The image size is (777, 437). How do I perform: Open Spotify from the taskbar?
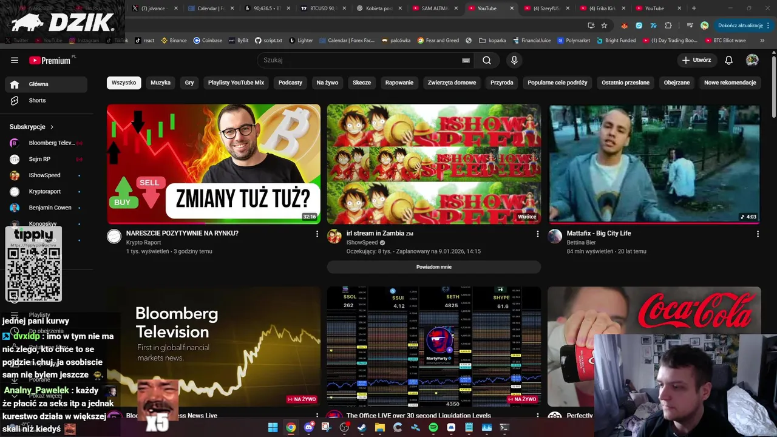(x=433, y=427)
